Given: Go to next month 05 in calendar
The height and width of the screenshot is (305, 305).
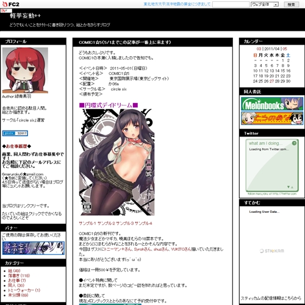Looking at the screenshot, I should [285, 49].
